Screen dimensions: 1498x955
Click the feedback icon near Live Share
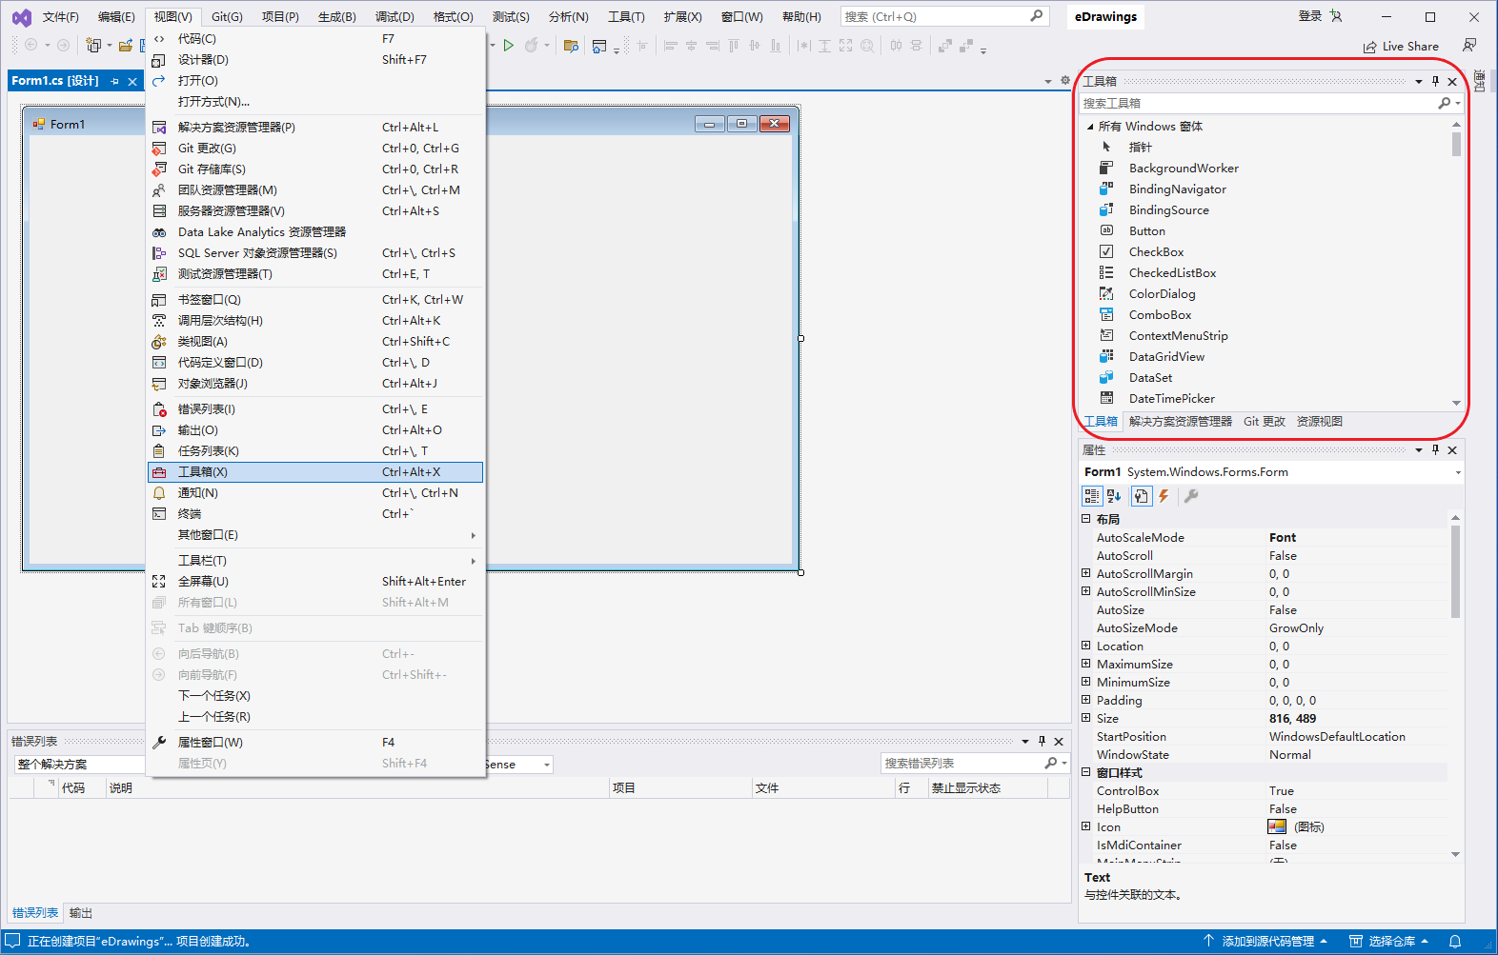[x=1469, y=46]
